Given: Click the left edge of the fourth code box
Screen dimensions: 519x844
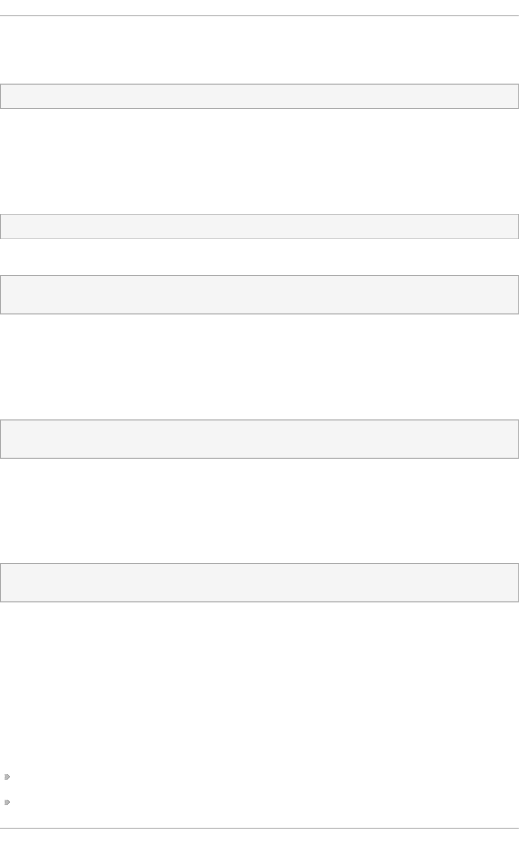Looking at the screenshot, I should click(2, 439).
